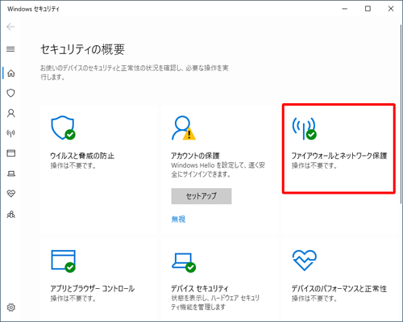Click the セキュリティの概要 heading
403x322 pixels.
coord(82,49)
